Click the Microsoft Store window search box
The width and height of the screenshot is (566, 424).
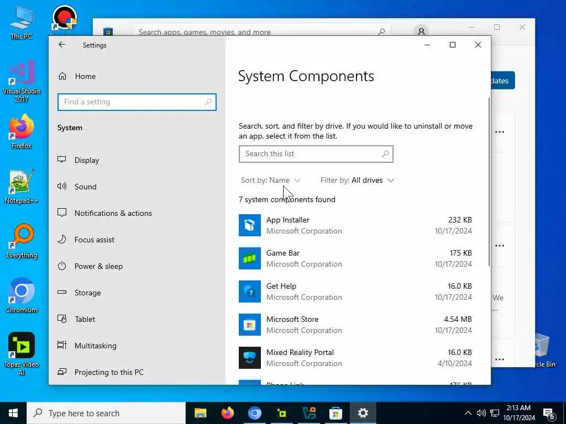tap(262, 31)
